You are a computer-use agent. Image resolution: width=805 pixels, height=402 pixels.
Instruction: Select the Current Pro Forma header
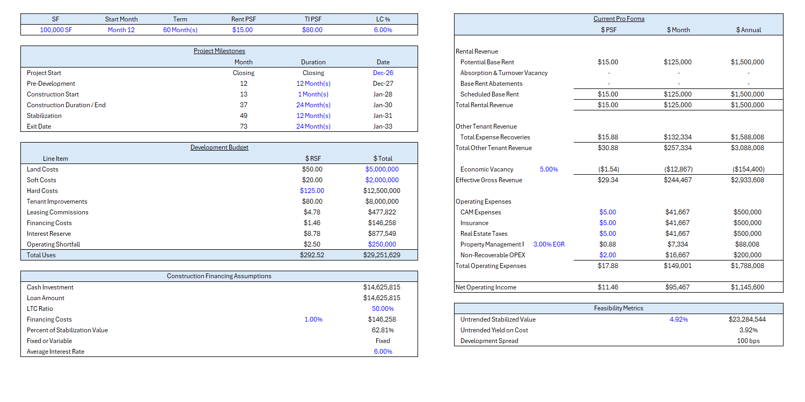point(619,19)
